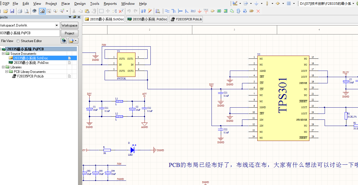Screen dimensions: 358x185
Task: Open power sources dropdown arrow
Action: click(262, 3)
